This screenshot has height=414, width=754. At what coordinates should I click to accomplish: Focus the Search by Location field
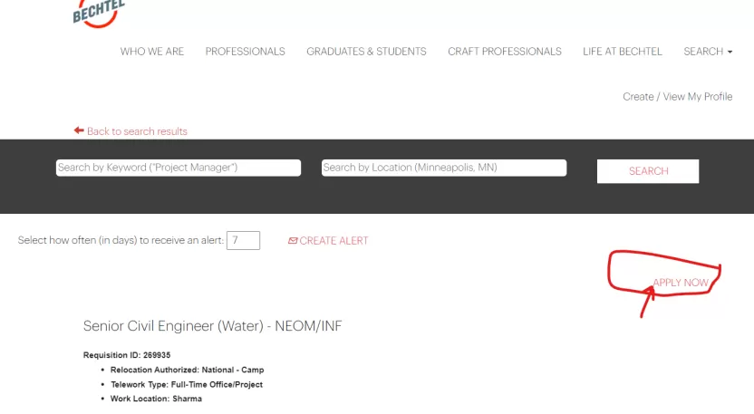[x=444, y=168]
